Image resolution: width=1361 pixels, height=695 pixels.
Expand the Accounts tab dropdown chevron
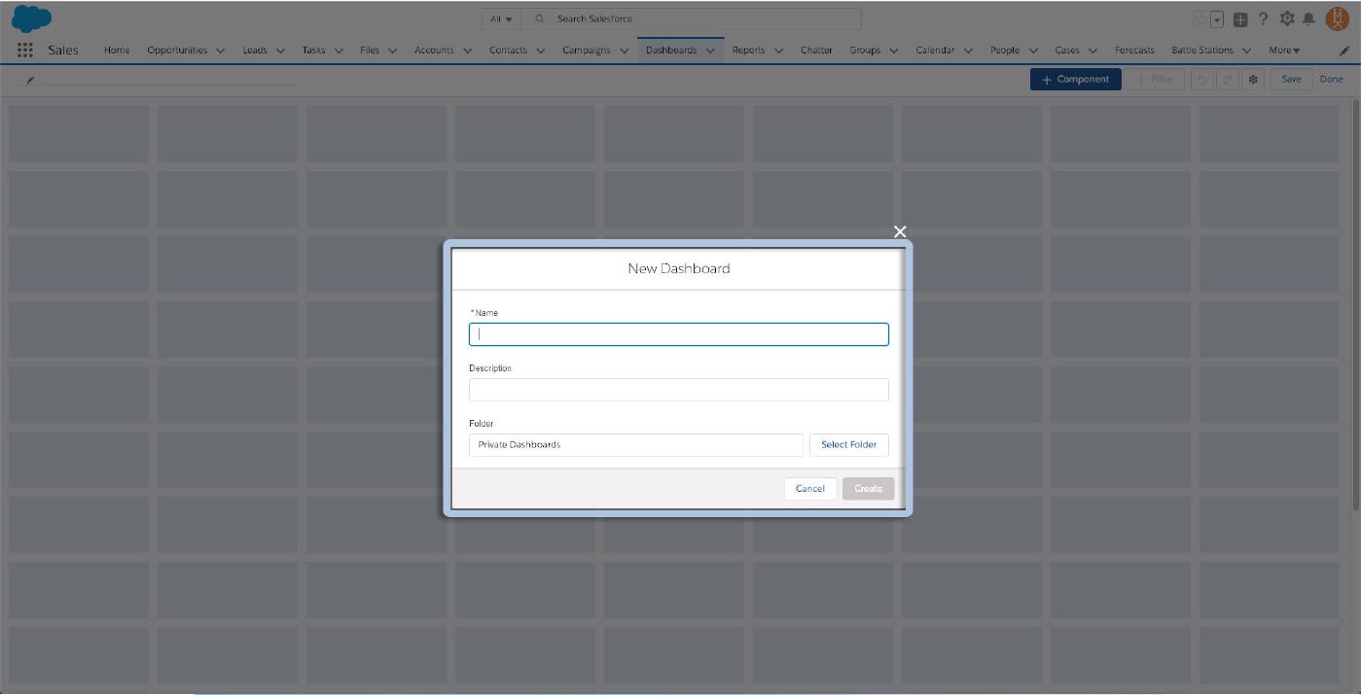tap(467, 51)
